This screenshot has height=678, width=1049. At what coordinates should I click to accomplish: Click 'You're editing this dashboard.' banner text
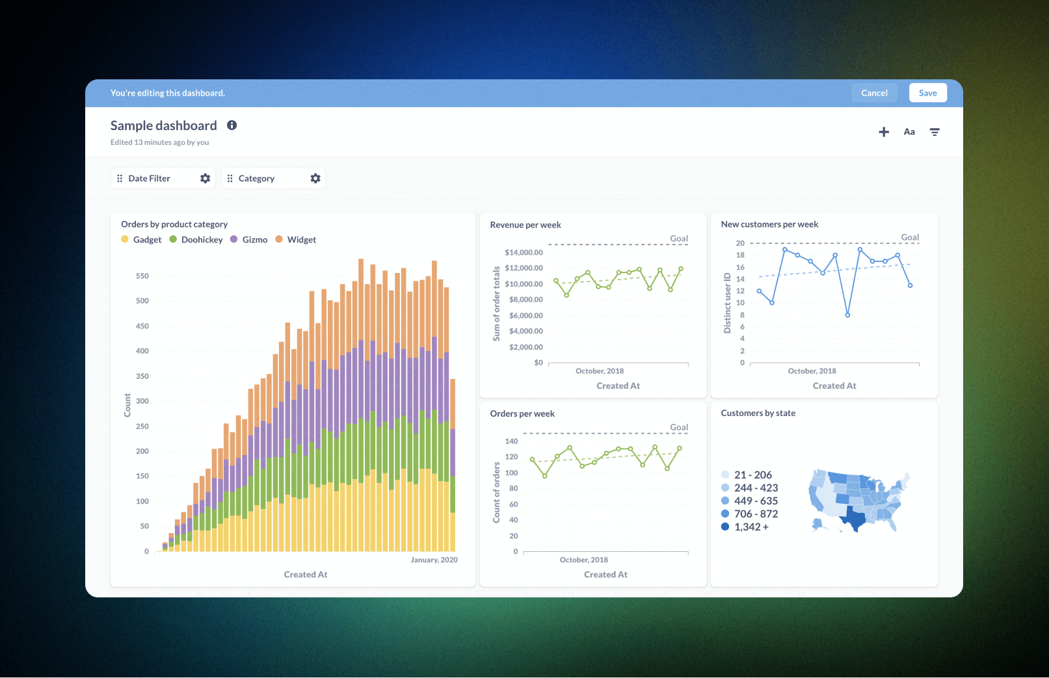(x=168, y=93)
